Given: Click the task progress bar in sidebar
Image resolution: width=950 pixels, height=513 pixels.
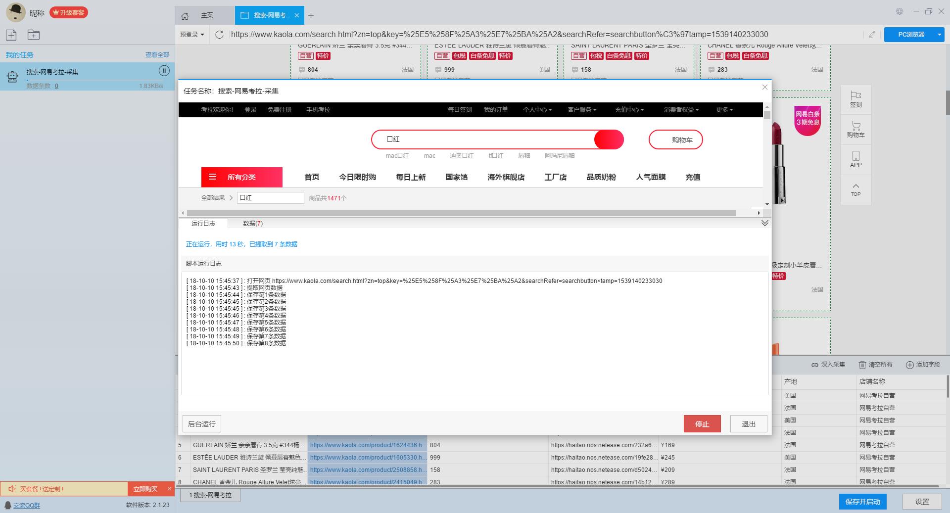Looking at the screenshot, I should 94,80.
